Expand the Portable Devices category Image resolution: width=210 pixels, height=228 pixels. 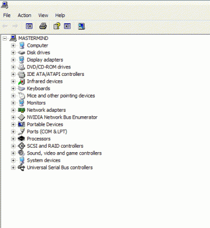click(x=13, y=125)
